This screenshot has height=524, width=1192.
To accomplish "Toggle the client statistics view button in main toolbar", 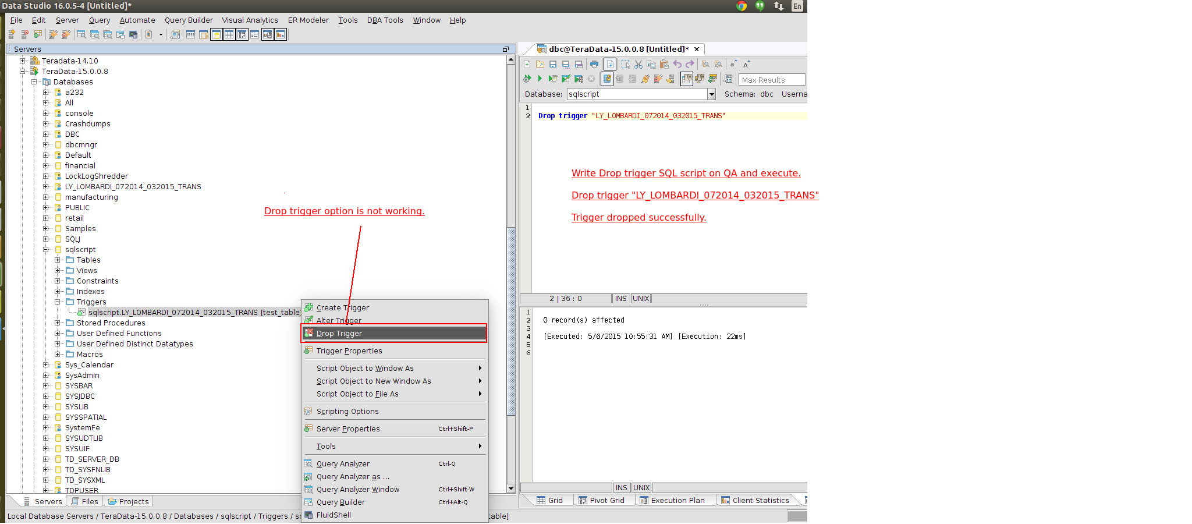I will (281, 34).
